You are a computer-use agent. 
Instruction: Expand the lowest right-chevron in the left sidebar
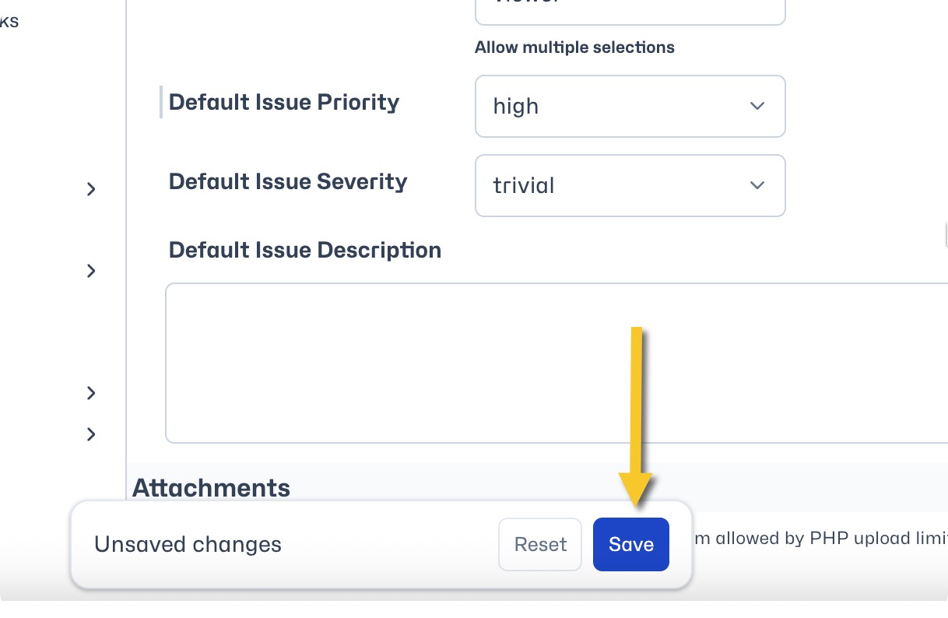[91, 434]
